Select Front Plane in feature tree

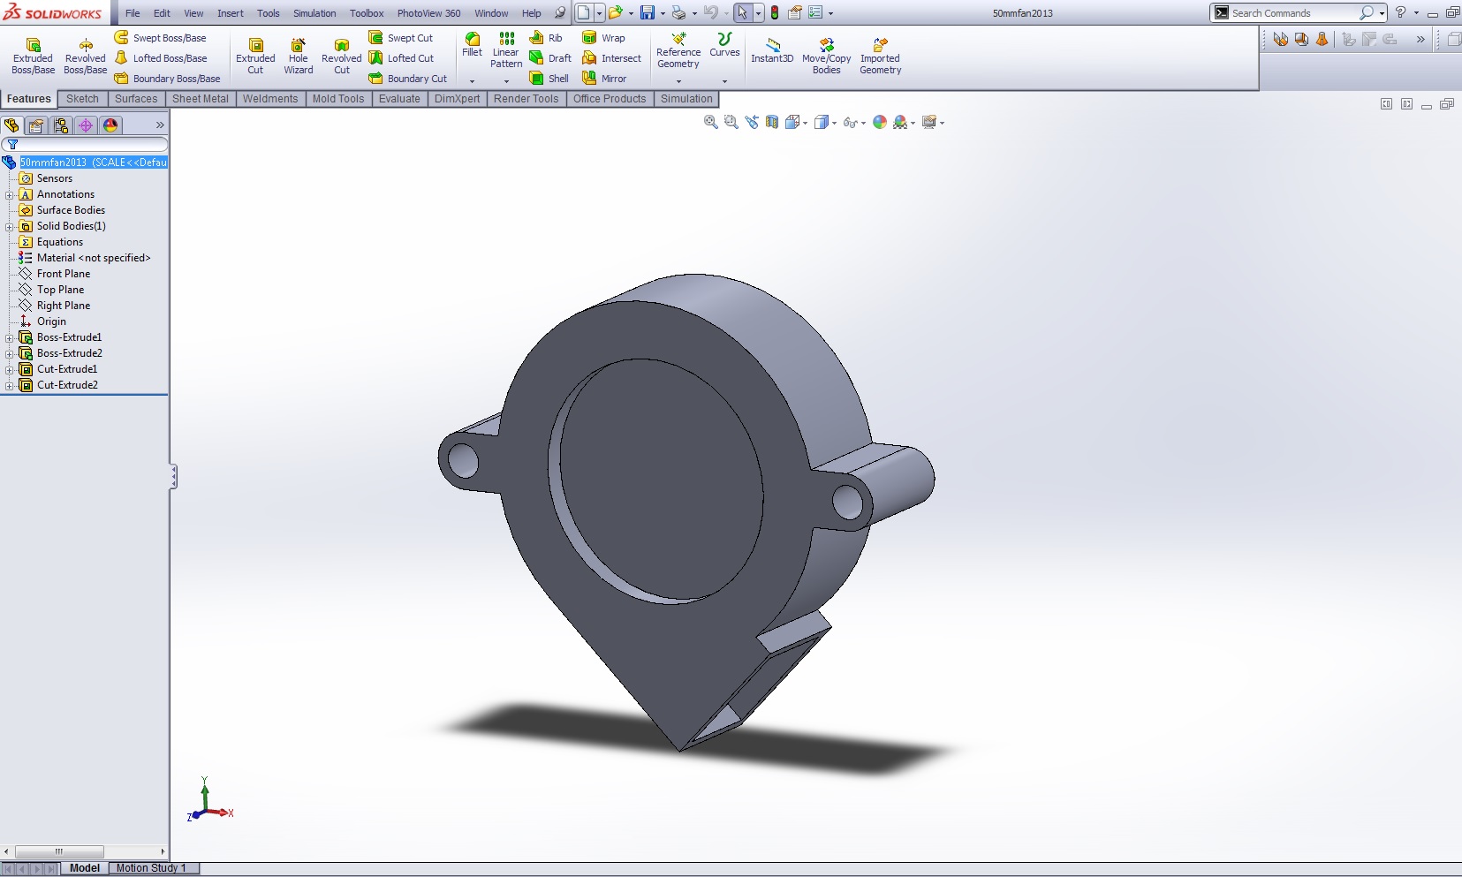[x=64, y=274]
